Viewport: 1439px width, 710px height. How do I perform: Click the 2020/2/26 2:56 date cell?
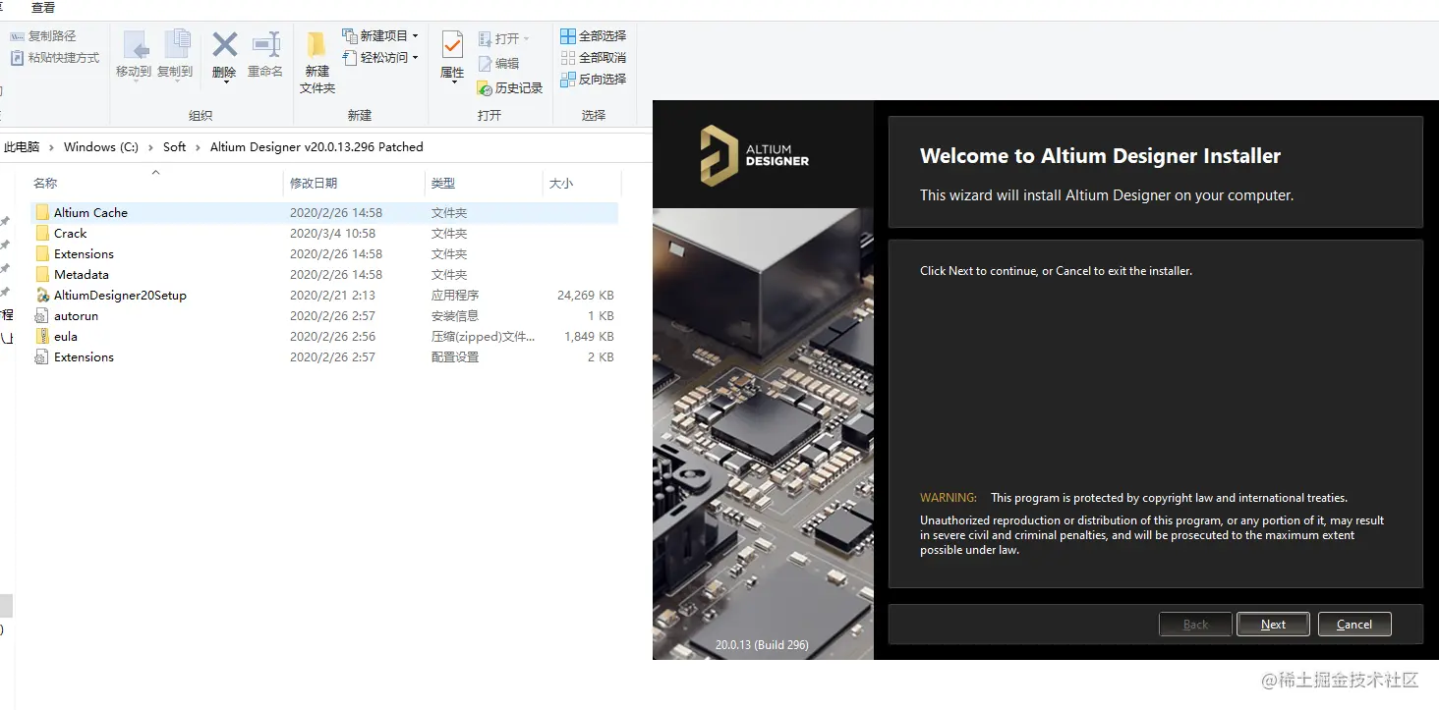[333, 336]
